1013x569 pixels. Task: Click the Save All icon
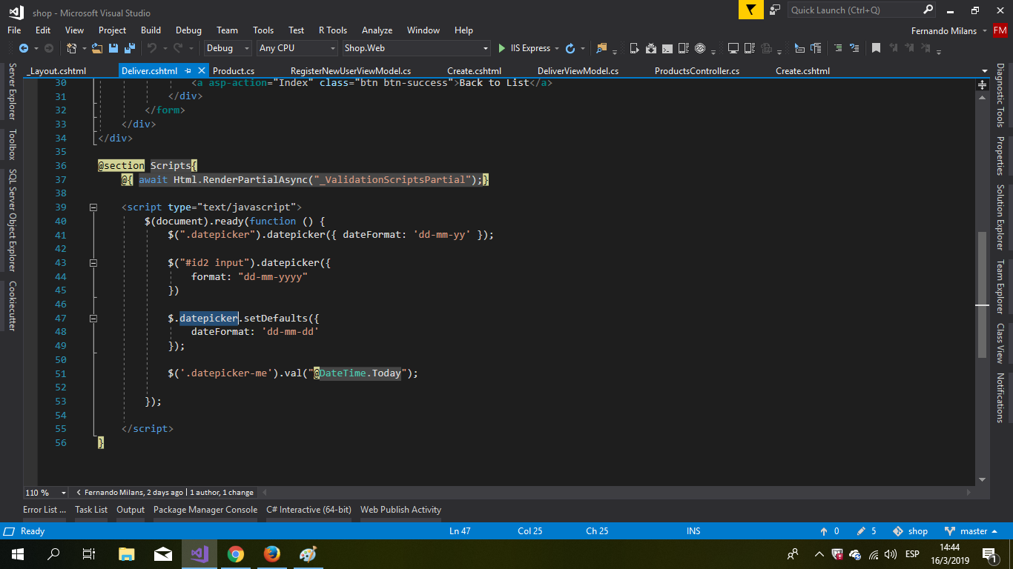[129, 48]
